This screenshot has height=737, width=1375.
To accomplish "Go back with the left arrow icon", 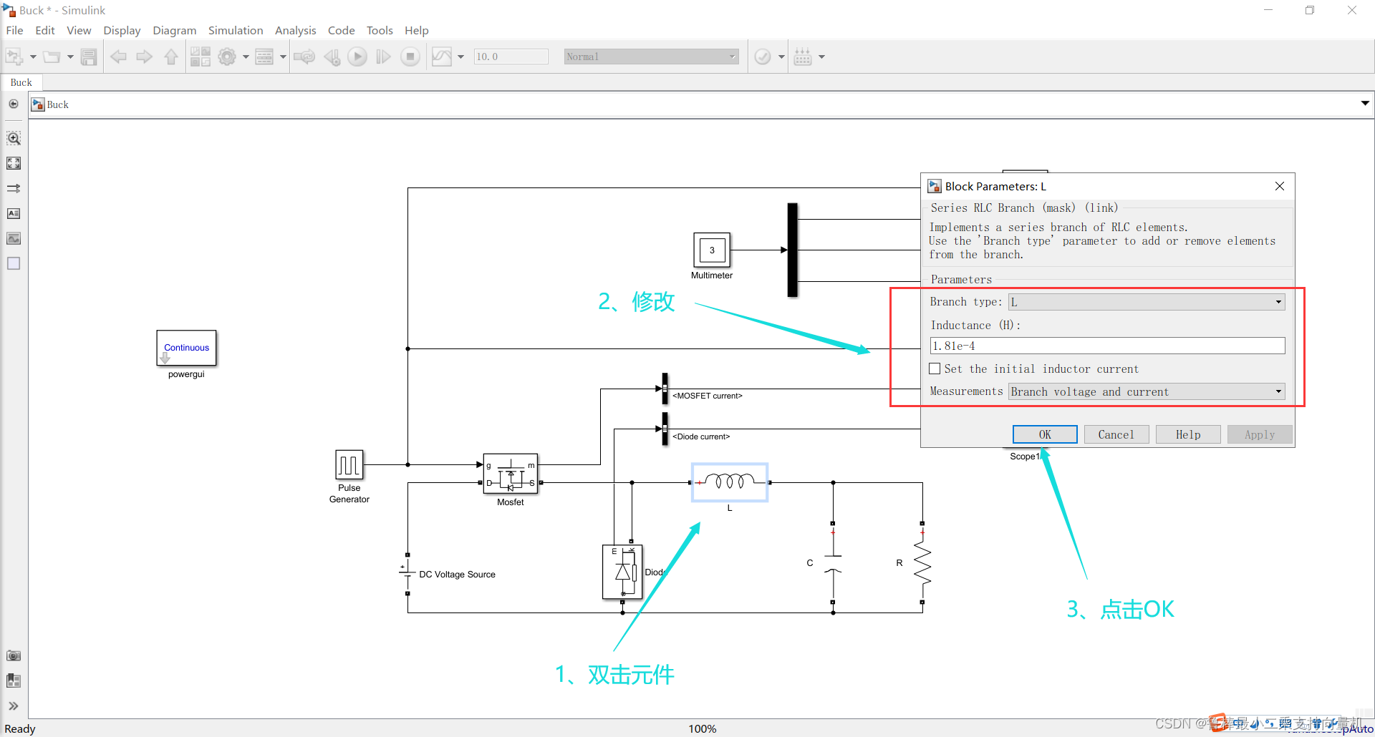I will (119, 57).
